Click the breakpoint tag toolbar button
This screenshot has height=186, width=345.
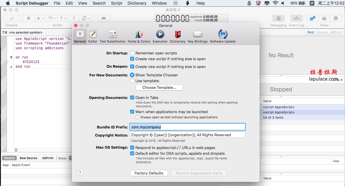click(104, 18)
